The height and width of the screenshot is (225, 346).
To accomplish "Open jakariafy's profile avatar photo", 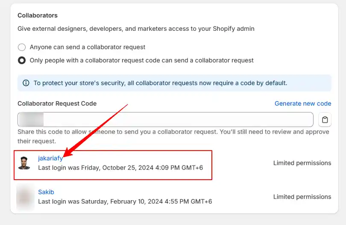I will click(x=24, y=163).
